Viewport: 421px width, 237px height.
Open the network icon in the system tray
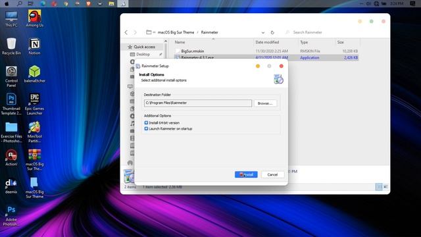[x=376, y=3]
